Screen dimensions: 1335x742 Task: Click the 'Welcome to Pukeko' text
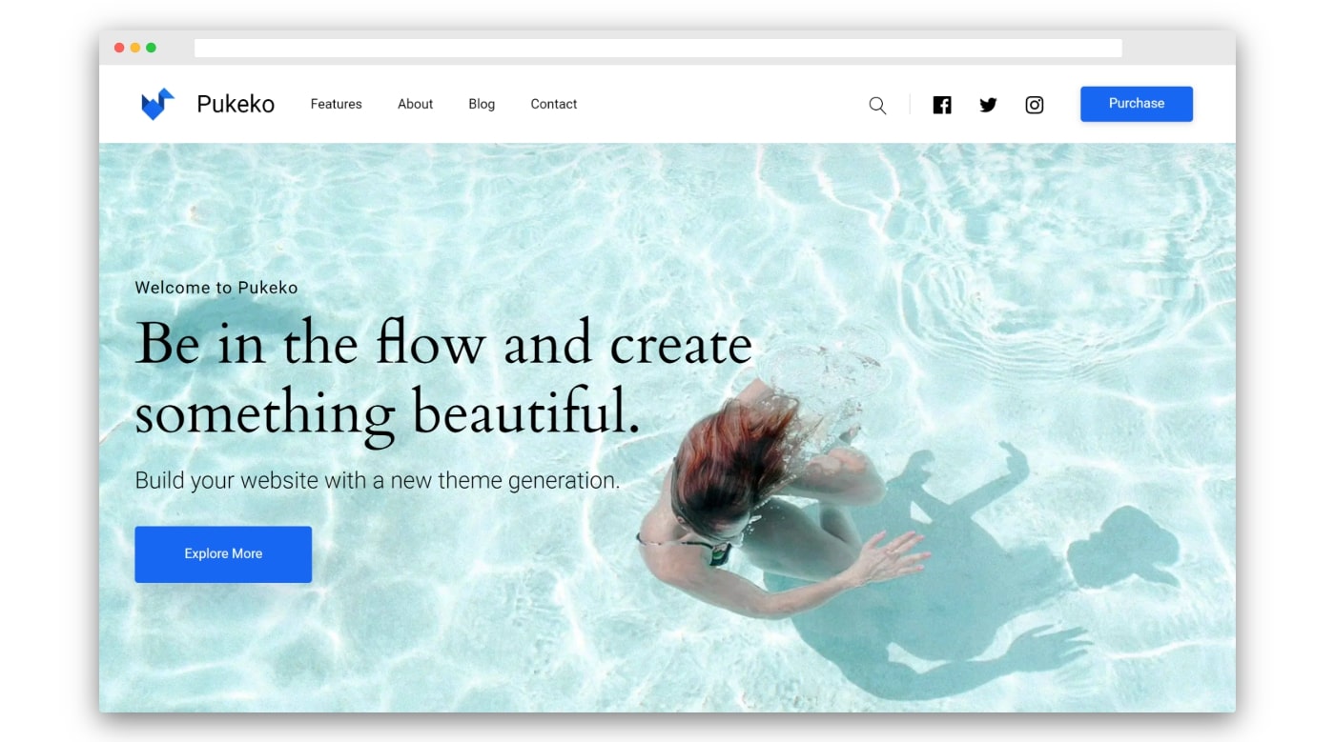click(x=216, y=288)
